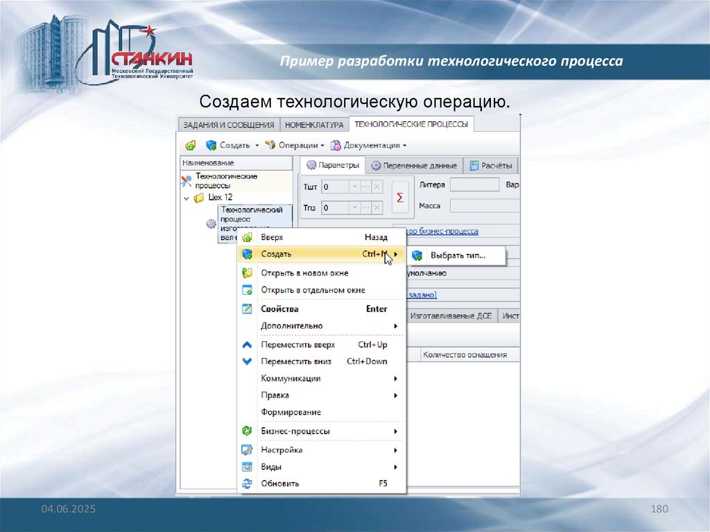Choose Свойства in context menu
The width and height of the screenshot is (710, 532).
coord(321,309)
